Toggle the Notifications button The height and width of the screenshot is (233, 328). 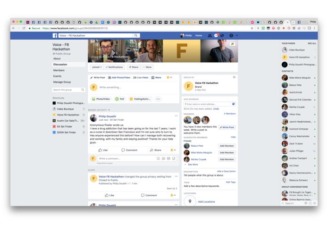point(114,67)
